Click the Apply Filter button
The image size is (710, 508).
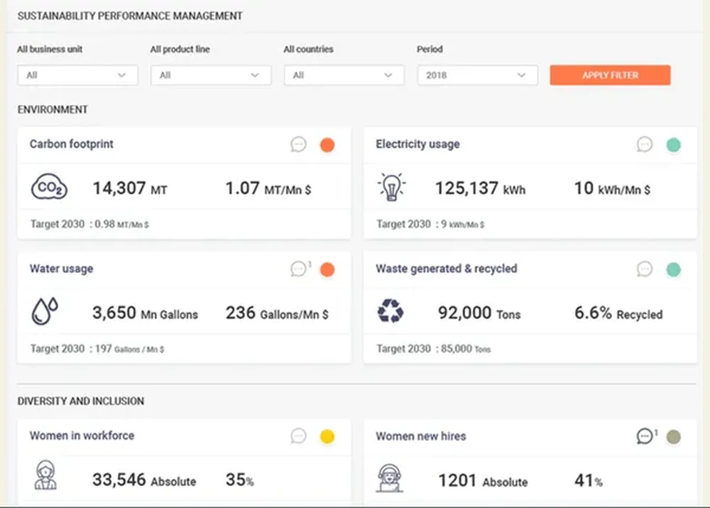[611, 75]
